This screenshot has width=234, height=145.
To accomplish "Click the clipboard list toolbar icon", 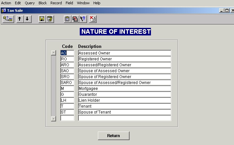I will tap(68, 19).
